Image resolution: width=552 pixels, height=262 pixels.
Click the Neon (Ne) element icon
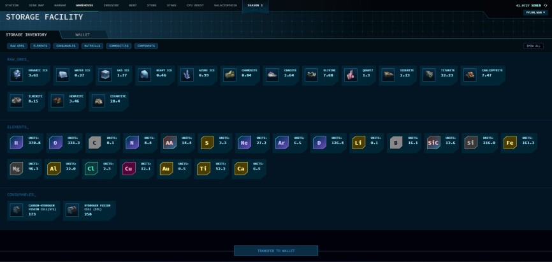tap(244, 143)
